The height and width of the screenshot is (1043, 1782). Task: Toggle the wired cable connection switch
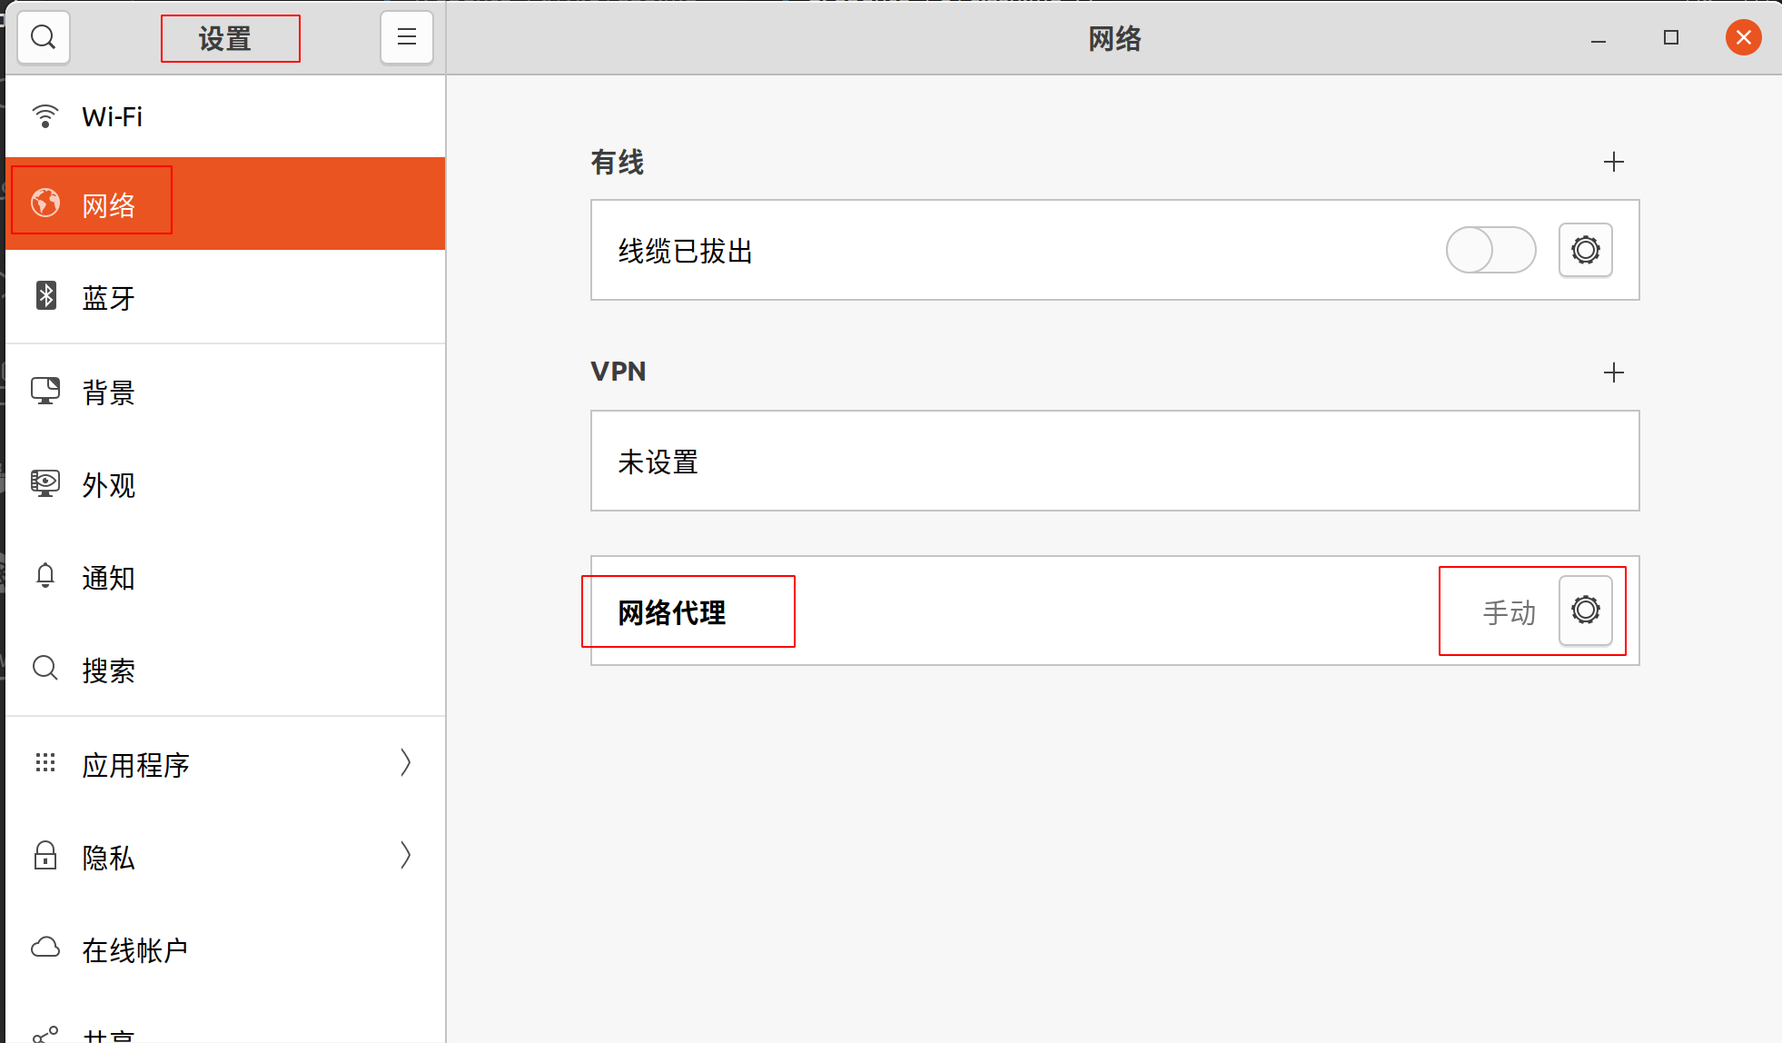(x=1490, y=250)
